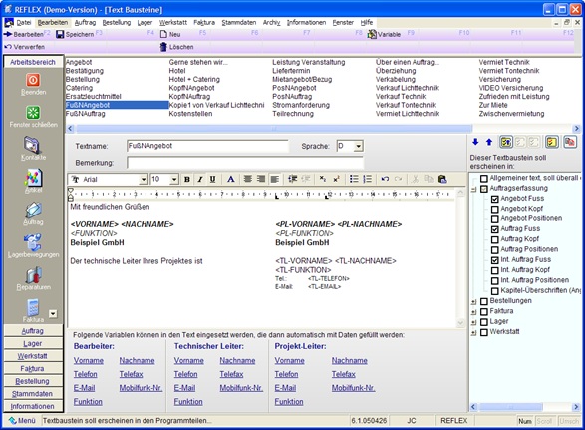
Task: Check the Auftrag Positionen checkbox
Action: pyautogui.click(x=494, y=250)
